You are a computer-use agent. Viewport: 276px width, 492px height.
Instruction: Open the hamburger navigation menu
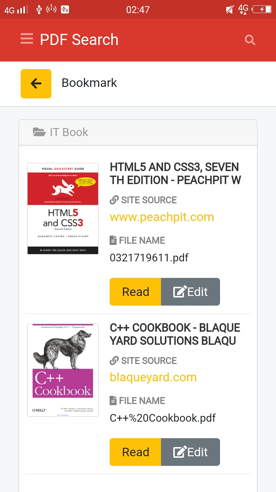coord(26,39)
